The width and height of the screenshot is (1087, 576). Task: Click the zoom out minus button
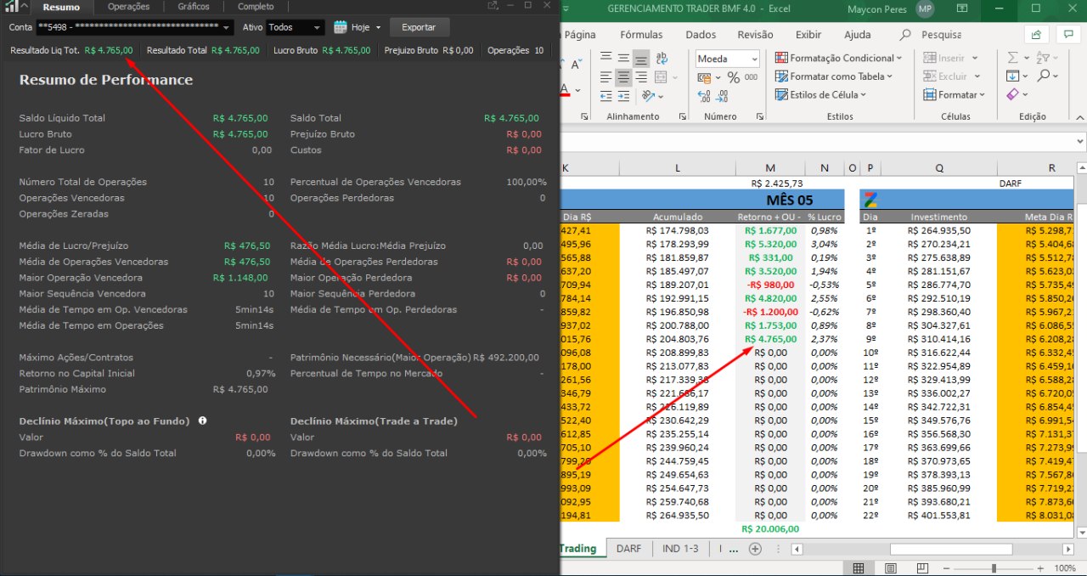point(946,568)
